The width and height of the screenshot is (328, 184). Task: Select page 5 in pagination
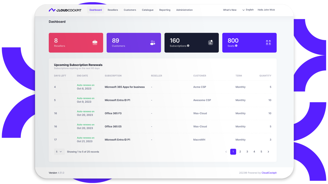click(261, 152)
